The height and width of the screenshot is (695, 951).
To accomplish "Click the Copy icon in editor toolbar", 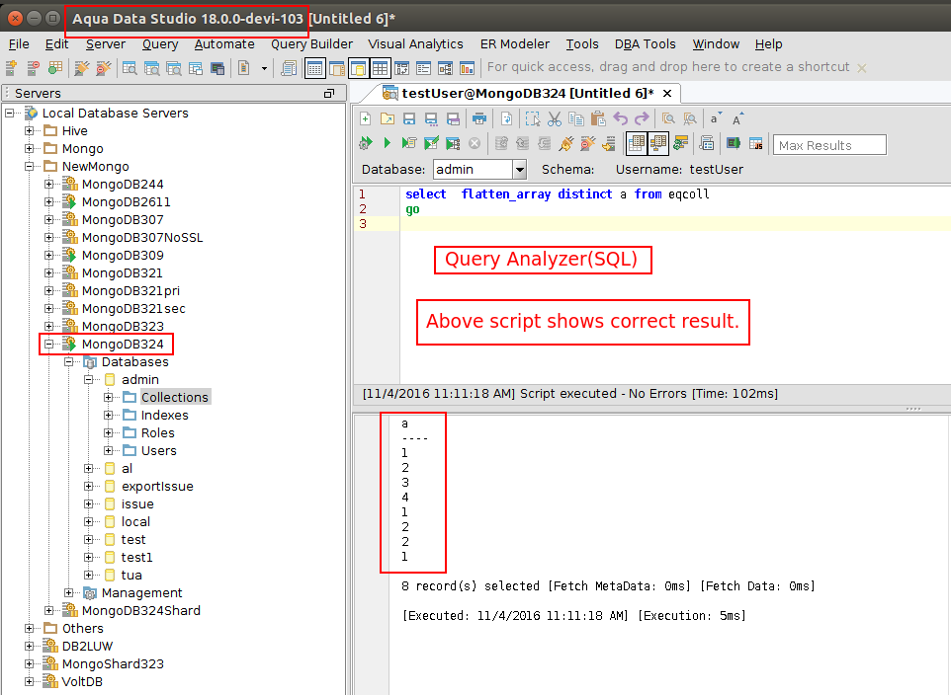I will (576, 118).
